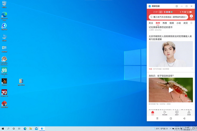
Task: Open the This PC computer desktop icon
Action: click(x=4, y=38)
